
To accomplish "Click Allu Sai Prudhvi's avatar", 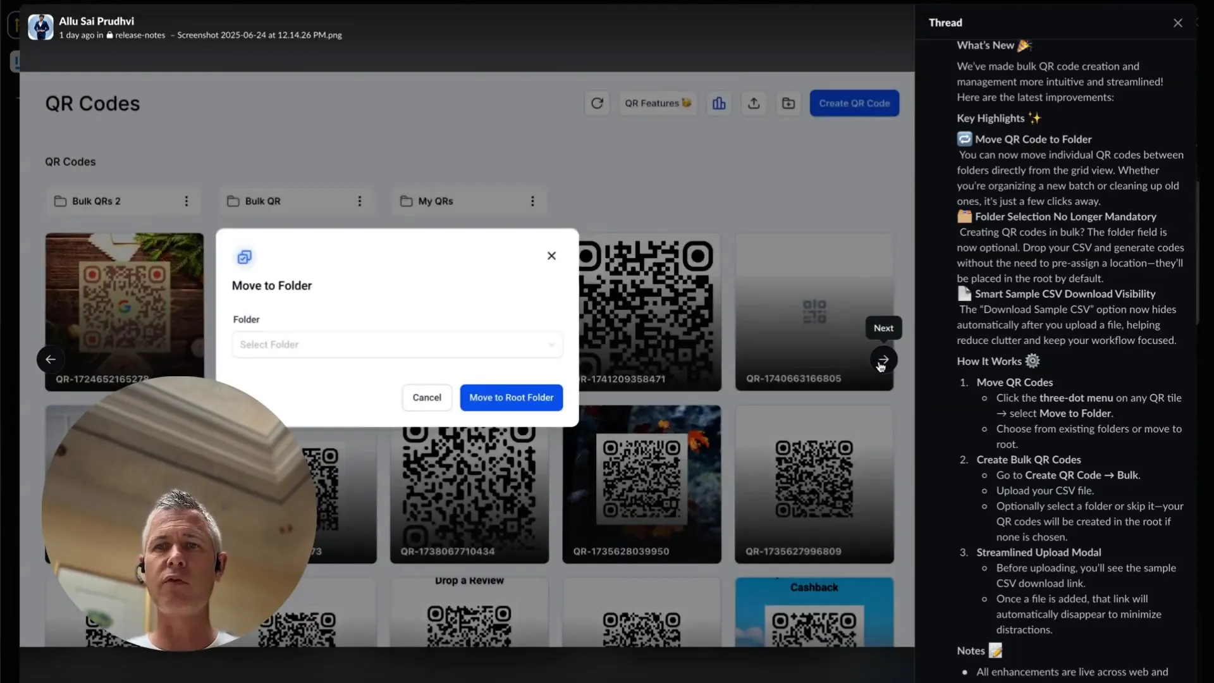I will [x=40, y=27].
